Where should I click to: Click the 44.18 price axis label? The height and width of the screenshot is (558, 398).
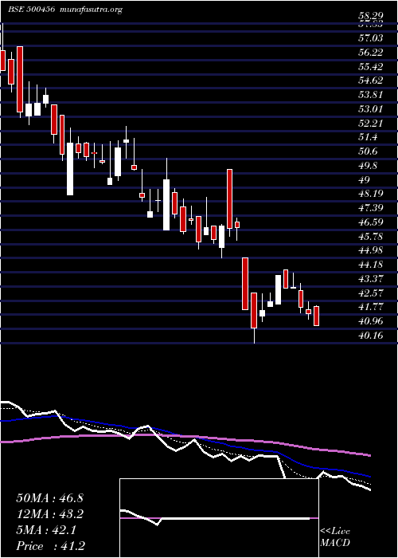pyautogui.click(x=371, y=265)
